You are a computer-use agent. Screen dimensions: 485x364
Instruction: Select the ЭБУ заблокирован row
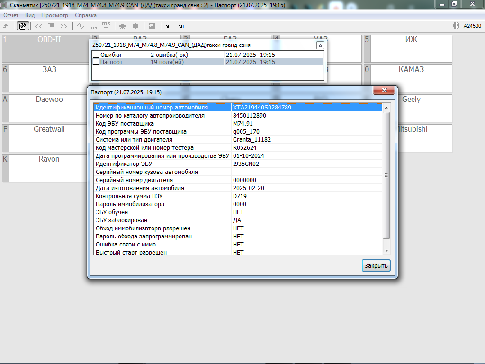pyautogui.click(x=238, y=220)
